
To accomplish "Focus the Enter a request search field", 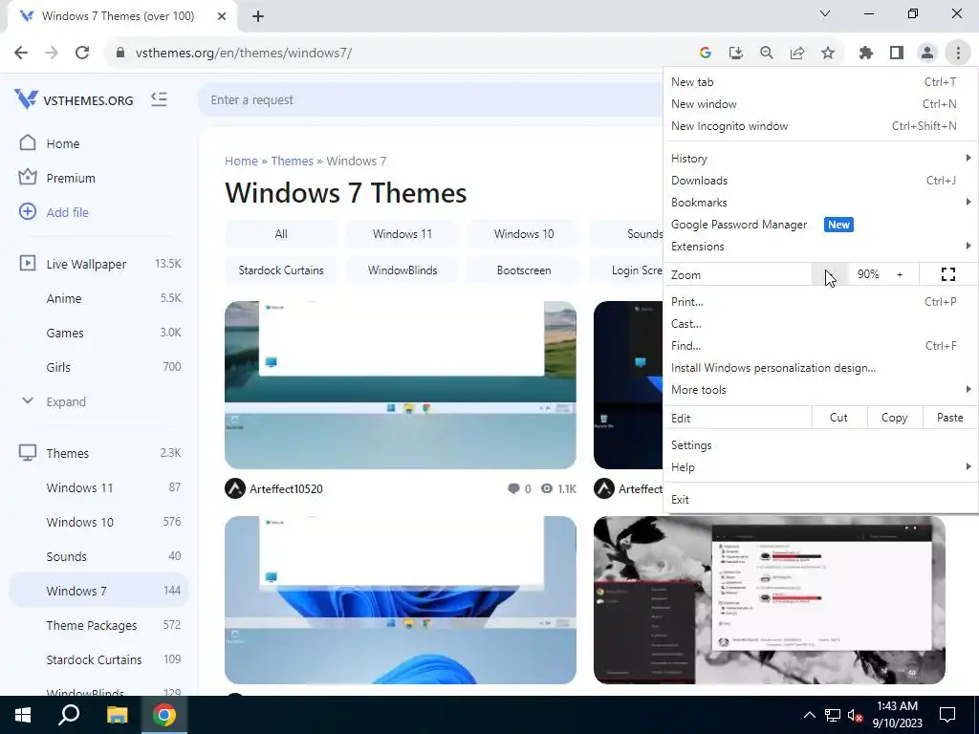I will 431,99.
